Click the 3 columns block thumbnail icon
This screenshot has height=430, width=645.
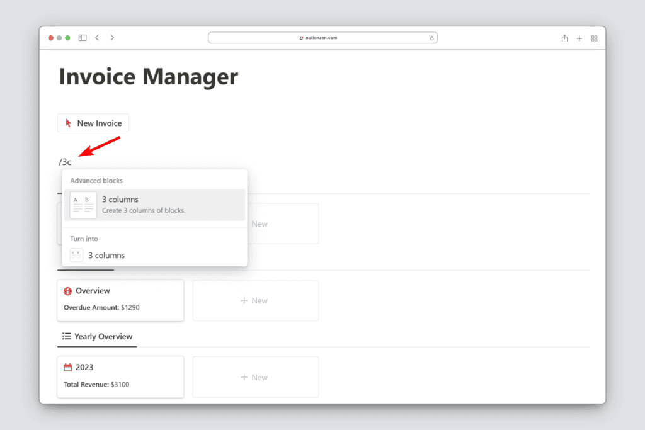coord(83,205)
